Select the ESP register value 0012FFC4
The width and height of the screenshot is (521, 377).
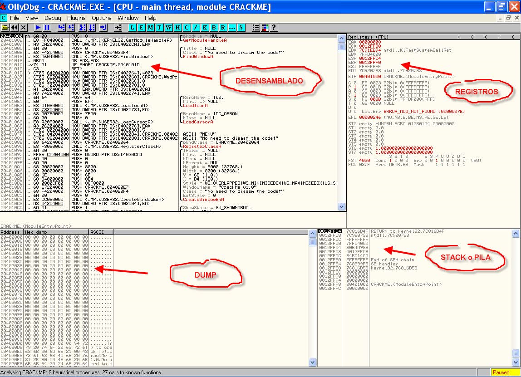370,59
